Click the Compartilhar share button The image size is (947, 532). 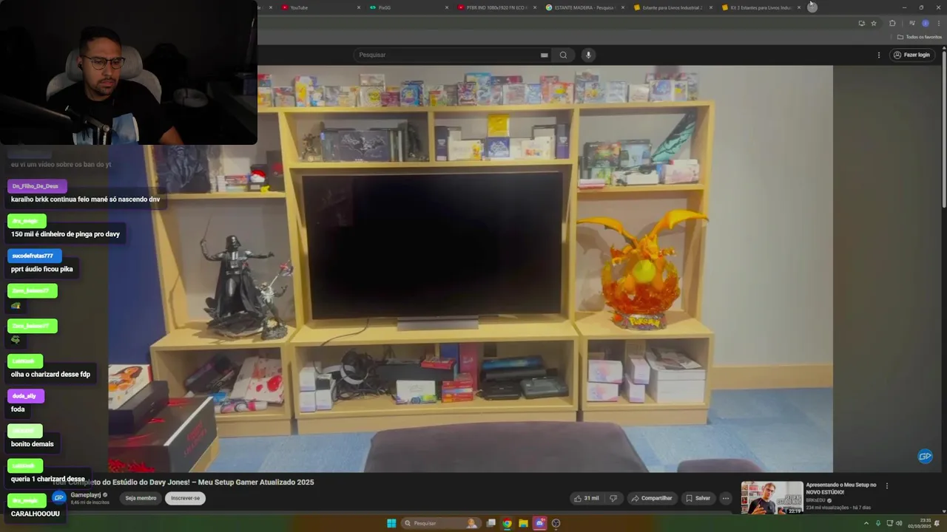[x=651, y=498]
